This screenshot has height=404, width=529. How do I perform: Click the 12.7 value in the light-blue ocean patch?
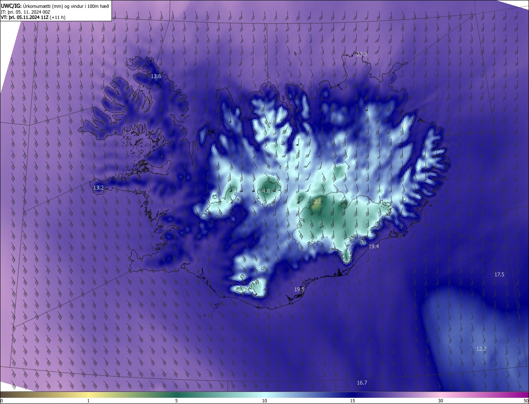481,349
